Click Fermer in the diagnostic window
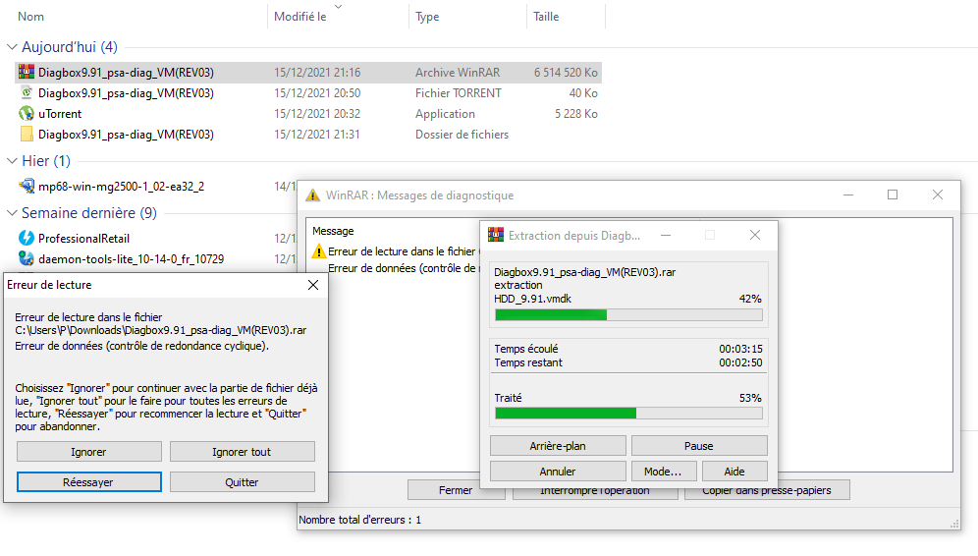The width and height of the screenshot is (978, 556). pyautogui.click(x=456, y=490)
